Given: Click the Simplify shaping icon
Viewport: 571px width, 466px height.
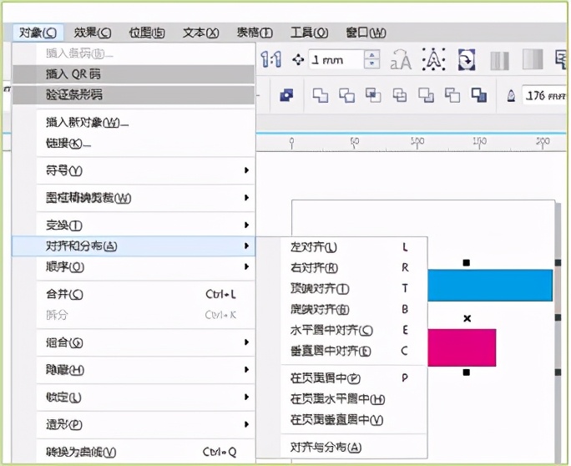Looking at the screenshot, I should (400, 95).
